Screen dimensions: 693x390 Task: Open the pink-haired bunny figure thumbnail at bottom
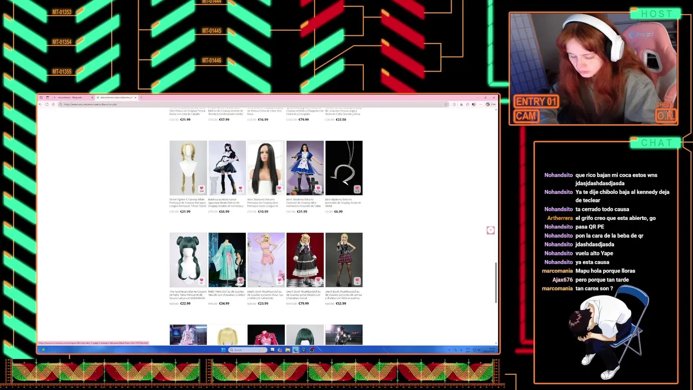(x=188, y=335)
